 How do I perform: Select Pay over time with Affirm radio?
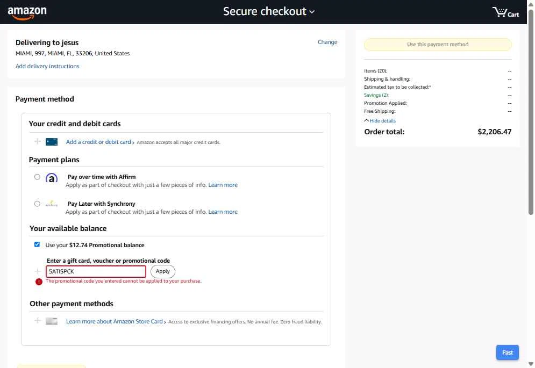[x=37, y=177]
